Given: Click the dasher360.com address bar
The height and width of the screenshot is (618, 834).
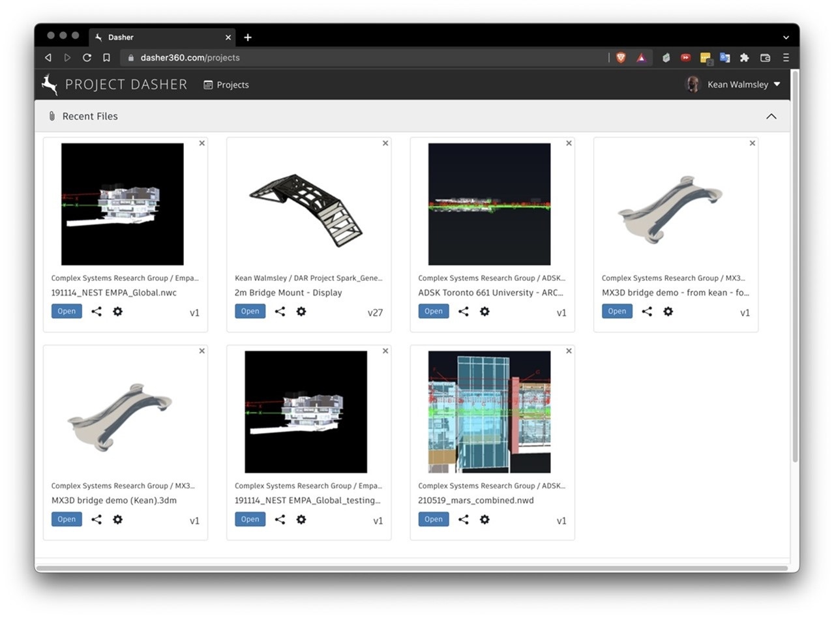Looking at the screenshot, I should pos(365,57).
